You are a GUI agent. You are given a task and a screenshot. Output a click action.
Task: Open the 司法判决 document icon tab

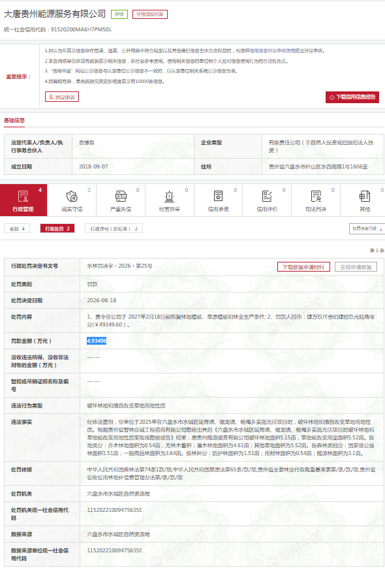tap(316, 197)
